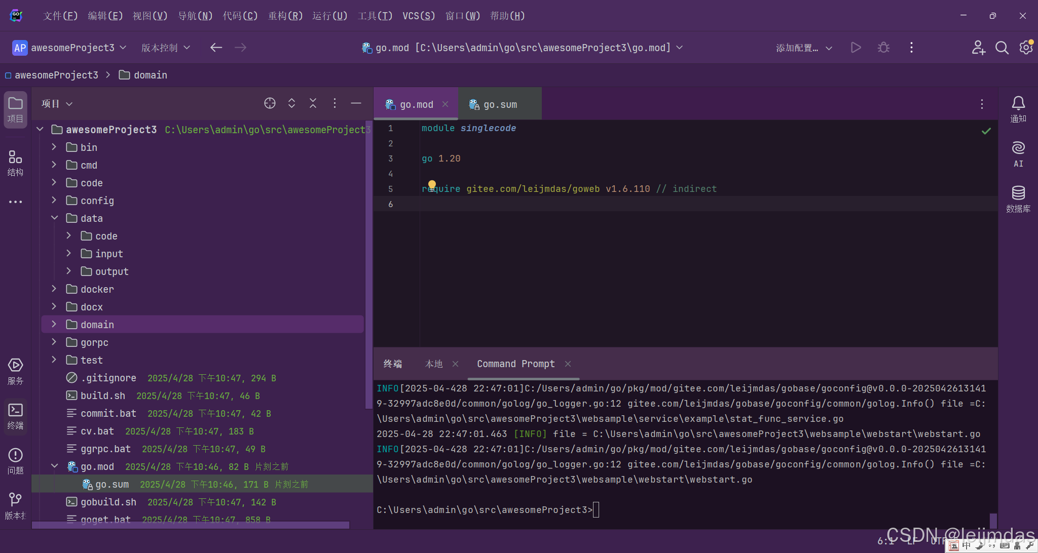The image size is (1038, 553).
Task: Open the VCS(S) menu
Action: pyautogui.click(x=419, y=16)
